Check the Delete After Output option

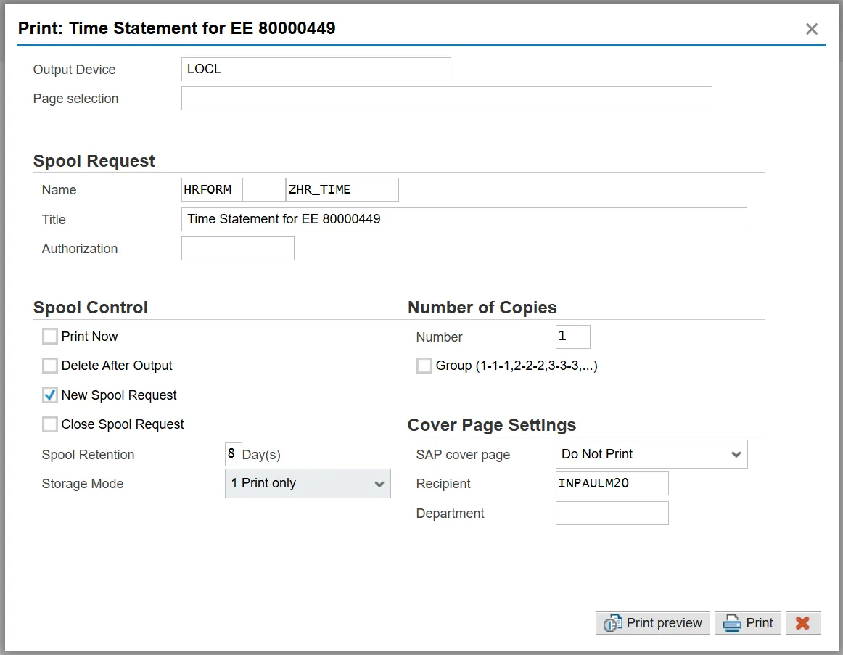pos(50,366)
